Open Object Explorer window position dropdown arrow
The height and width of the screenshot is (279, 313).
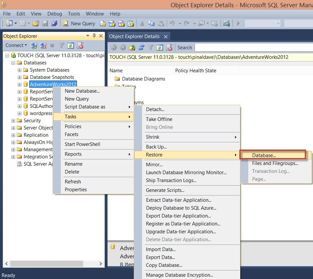tap(88, 36)
